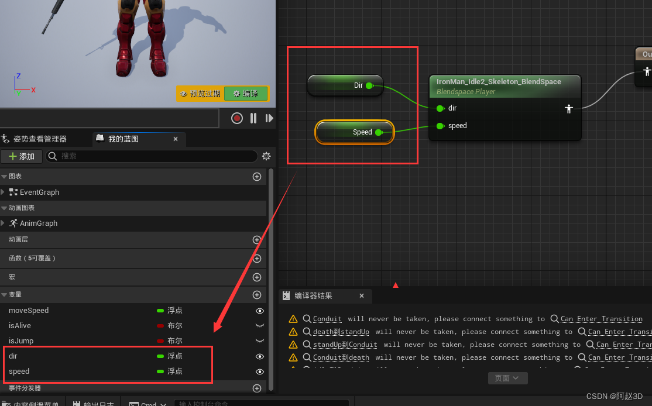
Task: Collapse the 图表 section
Action: coord(4,177)
